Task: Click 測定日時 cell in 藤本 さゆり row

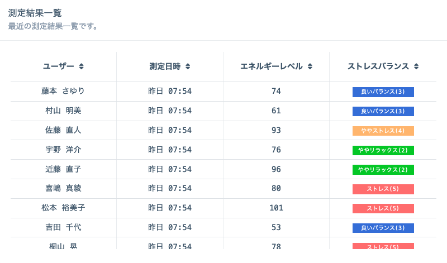Action: tap(170, 91)
